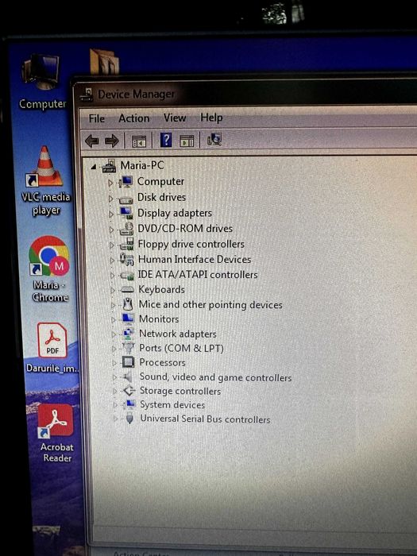
Task: Select the Acrobat Reader shortcut
Action: [x=56, y=434]
